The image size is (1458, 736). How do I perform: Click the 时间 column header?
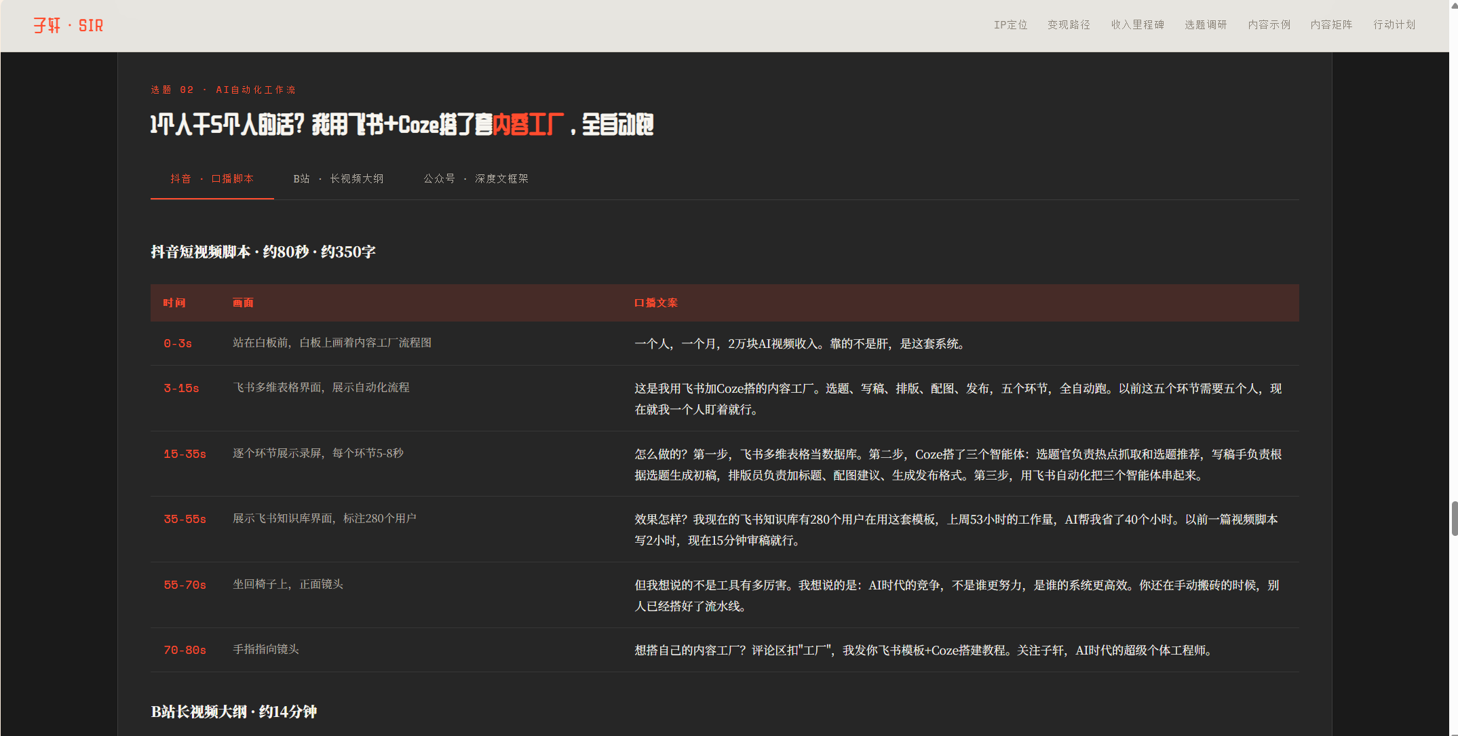174,303
